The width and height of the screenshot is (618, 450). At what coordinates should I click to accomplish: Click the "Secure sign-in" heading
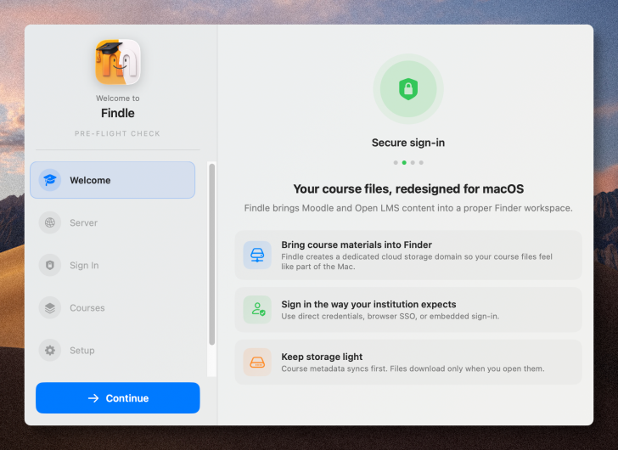click(x=408, y=143)
